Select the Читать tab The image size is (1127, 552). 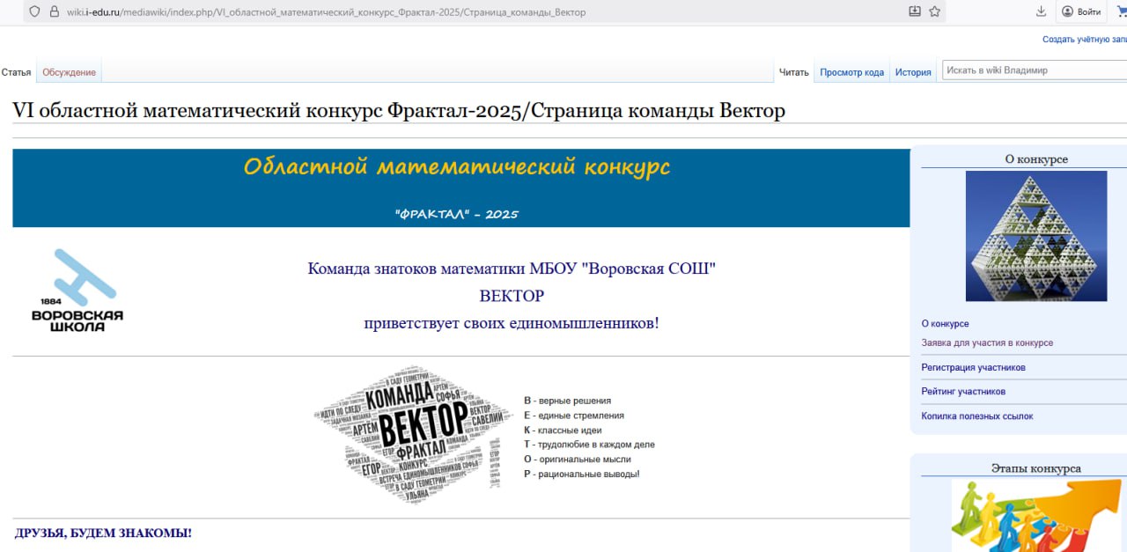click(793, 72)
